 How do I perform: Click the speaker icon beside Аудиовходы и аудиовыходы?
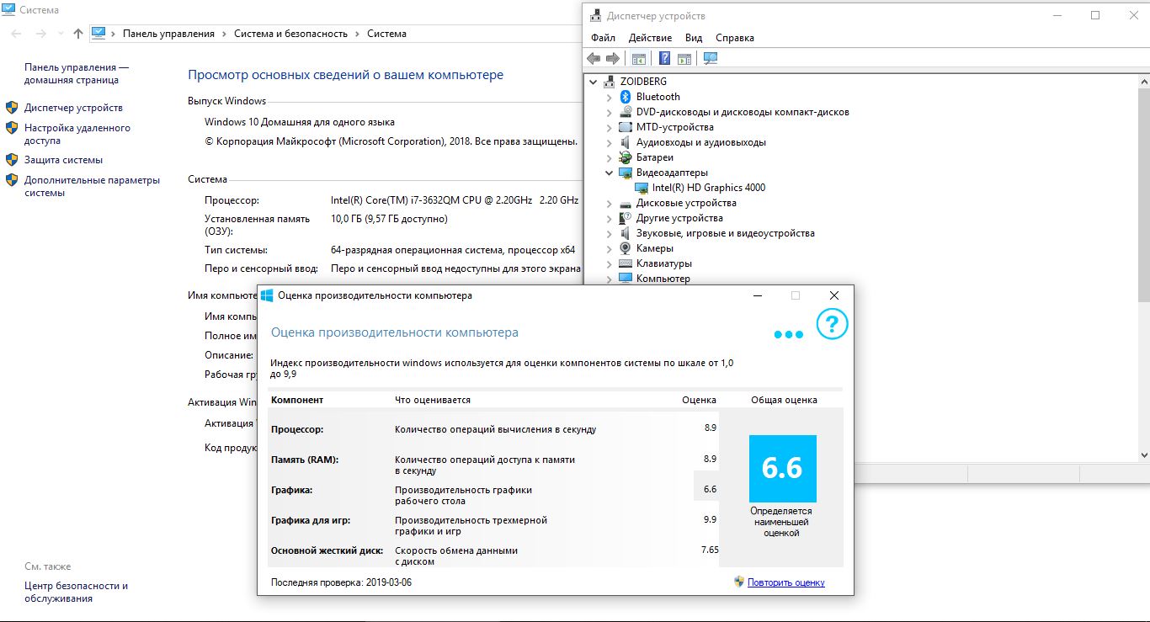pos(626,142)
